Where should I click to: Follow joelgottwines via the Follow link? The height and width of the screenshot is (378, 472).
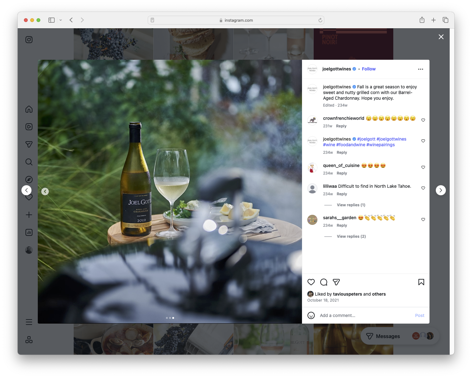tap(368, 69)
